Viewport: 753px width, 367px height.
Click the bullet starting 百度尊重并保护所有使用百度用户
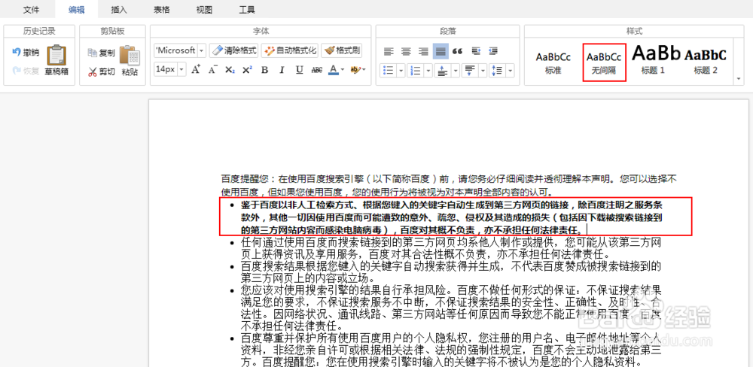pos(451,350)
